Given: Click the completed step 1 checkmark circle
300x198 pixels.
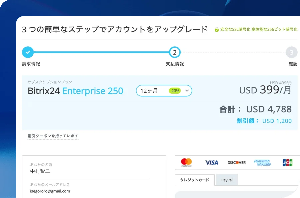Looking at the screenshot, I should pyautogui.click(x=28, y=52).
